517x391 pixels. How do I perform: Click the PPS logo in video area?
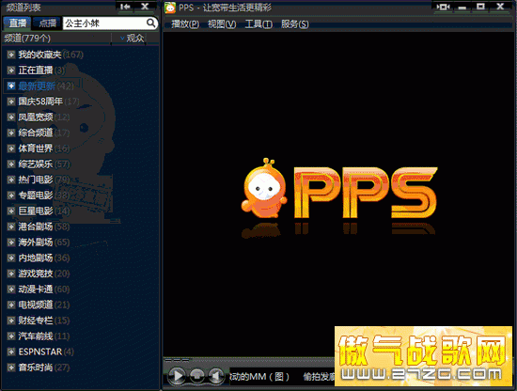point(339,192)
